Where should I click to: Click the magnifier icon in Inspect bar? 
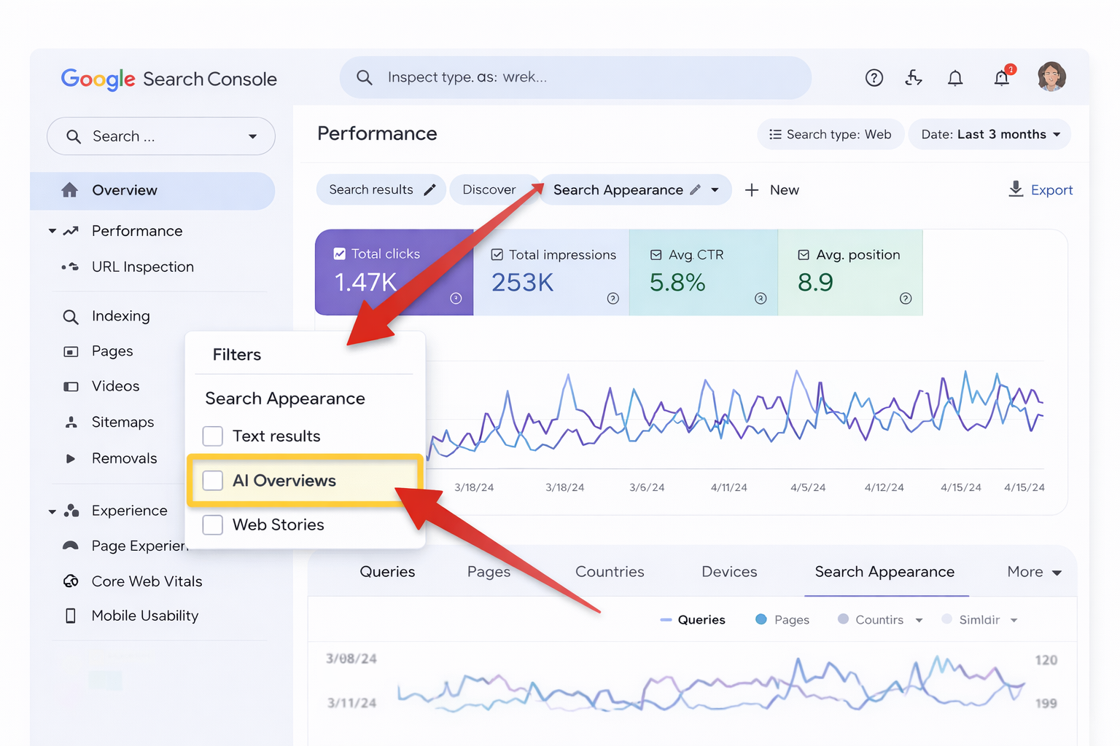[365, 77]
